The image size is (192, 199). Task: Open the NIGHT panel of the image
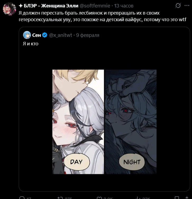[x=131, y=122]
